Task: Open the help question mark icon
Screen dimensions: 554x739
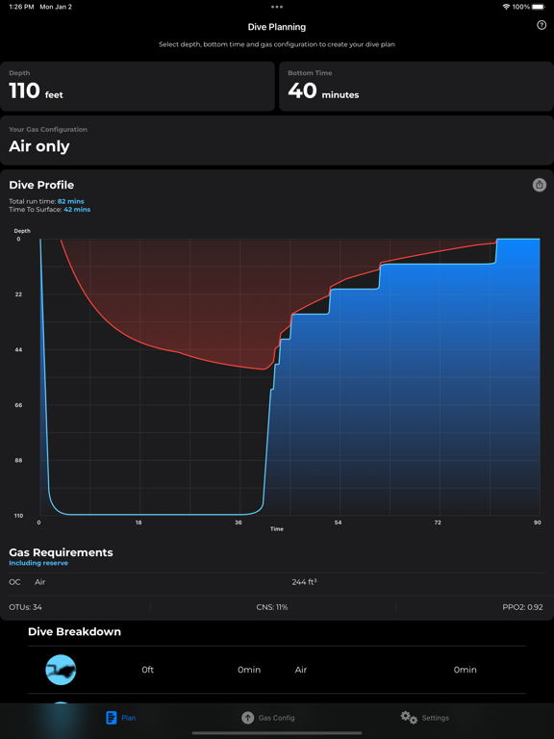Action: pyautogui.click(x=541, y=25)
